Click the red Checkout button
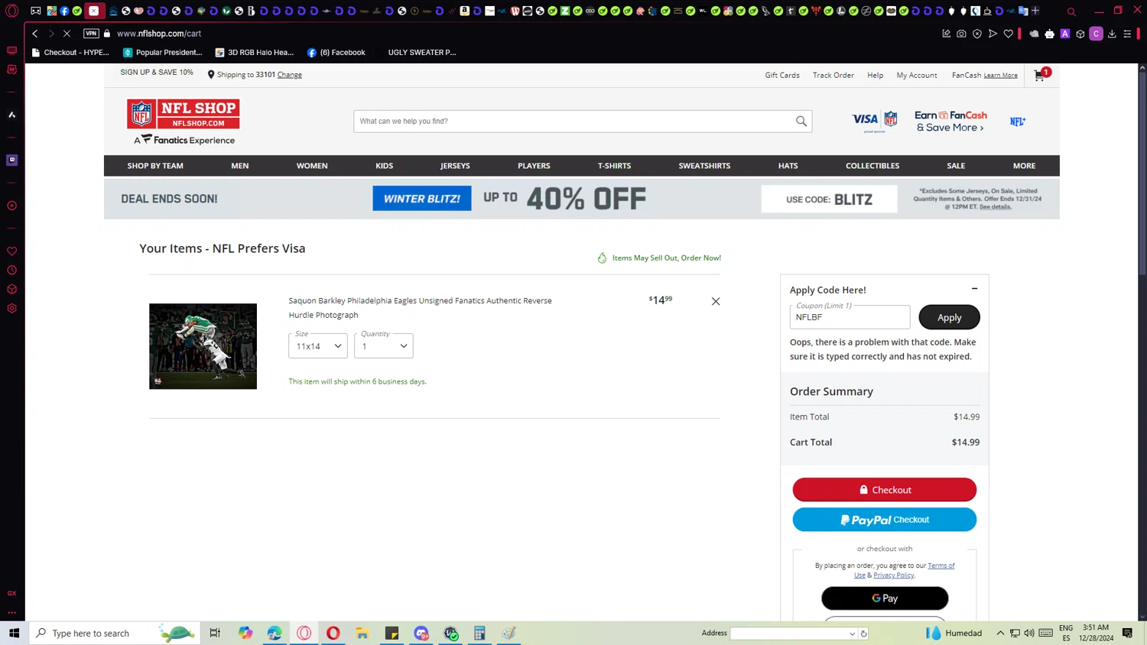 (885, 490)
